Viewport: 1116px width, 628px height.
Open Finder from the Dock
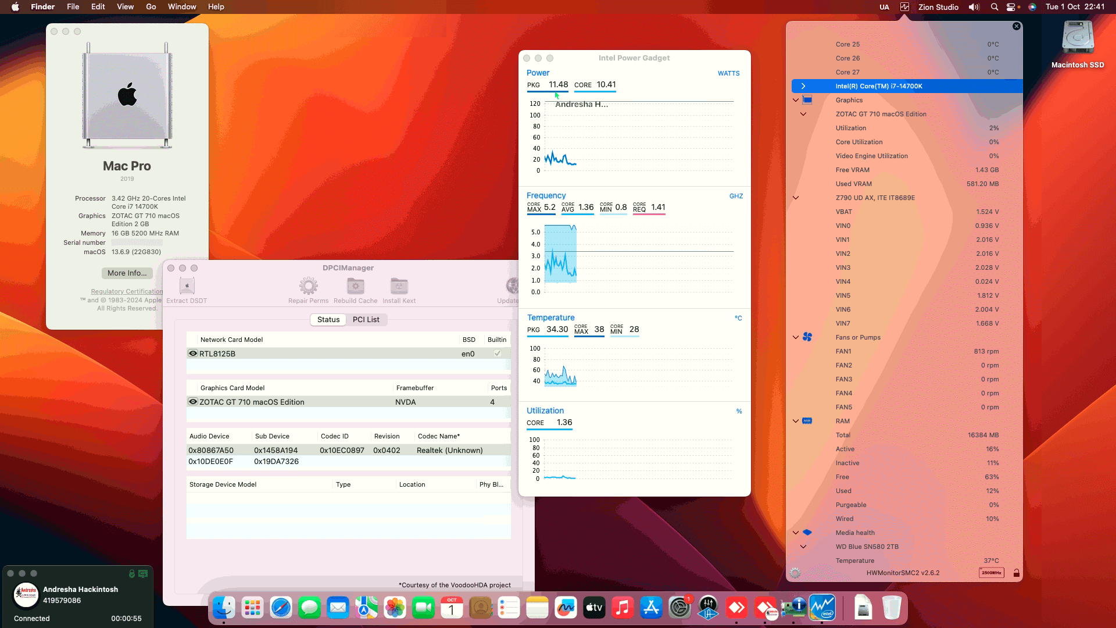tap(224, 608)
